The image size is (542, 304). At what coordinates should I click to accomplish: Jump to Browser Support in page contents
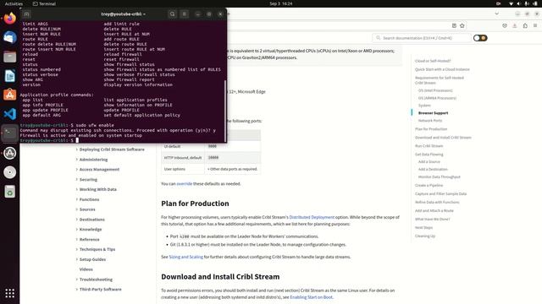point(433,113)
